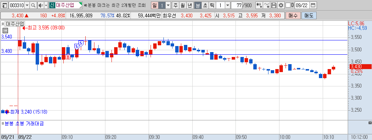Click the first S sell marker on chart
Image resolution: width=372 pixels, height=140 pixels.
coord(76,46)
